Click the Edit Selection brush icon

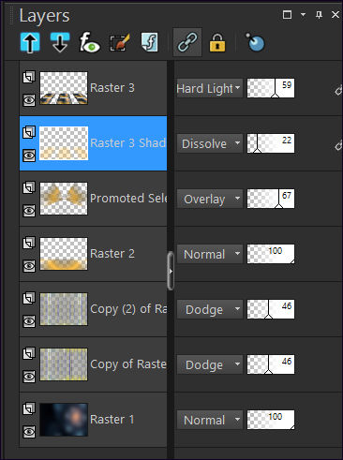pyautogui.click(x=120, y=43)
